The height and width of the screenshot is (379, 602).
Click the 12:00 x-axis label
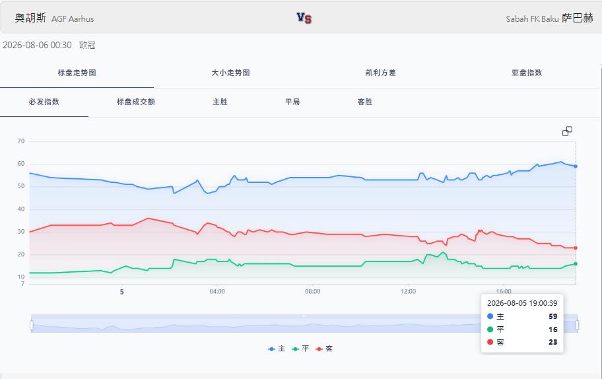tap(408, 291)
